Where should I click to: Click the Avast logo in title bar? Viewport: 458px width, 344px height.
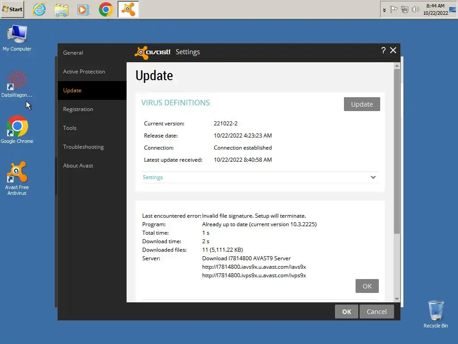pos(152,52)
